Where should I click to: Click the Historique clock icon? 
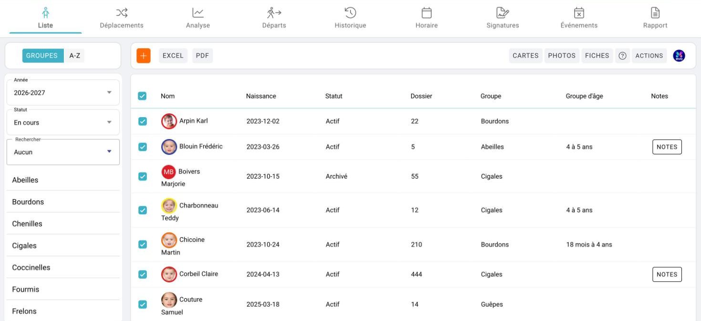pyautogui.click(x=350, y=12)
